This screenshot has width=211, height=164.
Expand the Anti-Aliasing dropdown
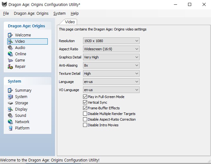click(111, 65)
